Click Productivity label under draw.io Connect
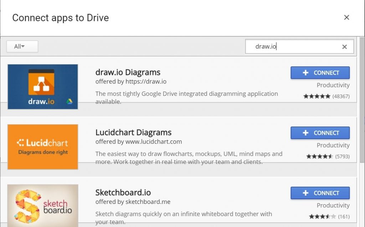Image resolution: width=365 pixels, height=227 pixels. point(333,85)
